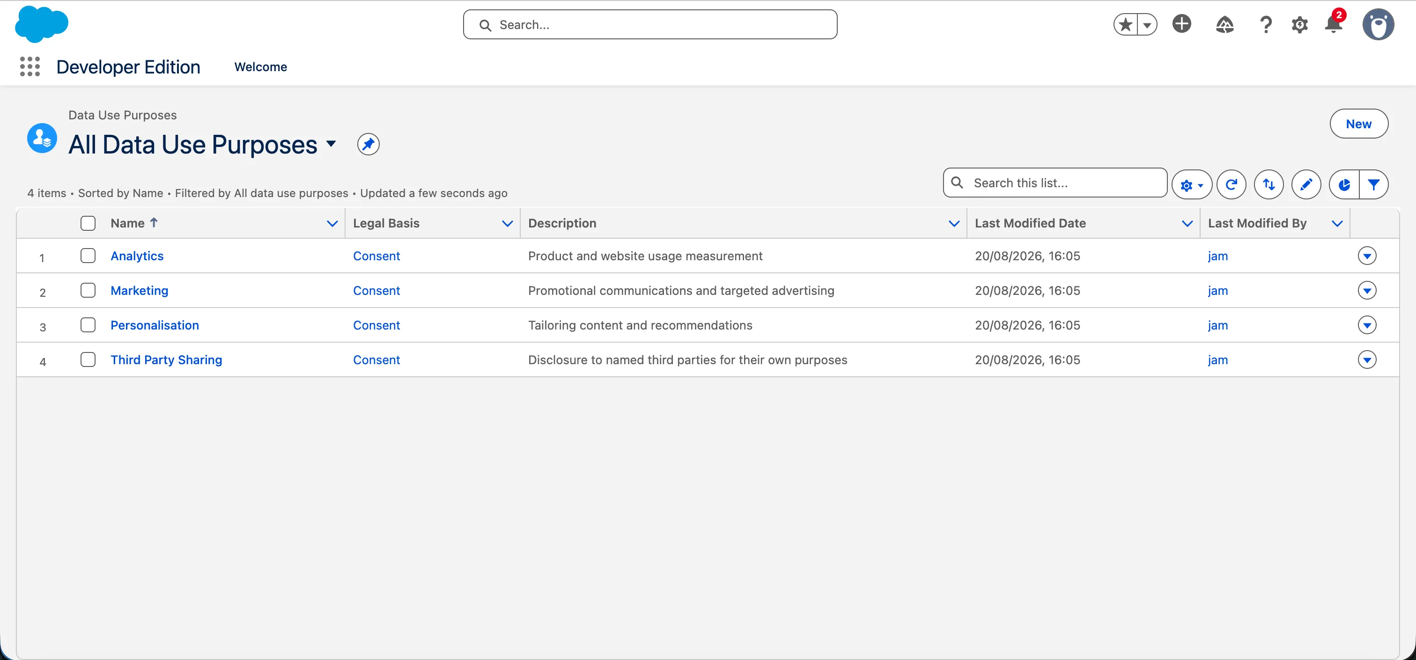Sort by the Name column header
The height and width of the screenshot is (660, 1416).
tap(127, 223)
